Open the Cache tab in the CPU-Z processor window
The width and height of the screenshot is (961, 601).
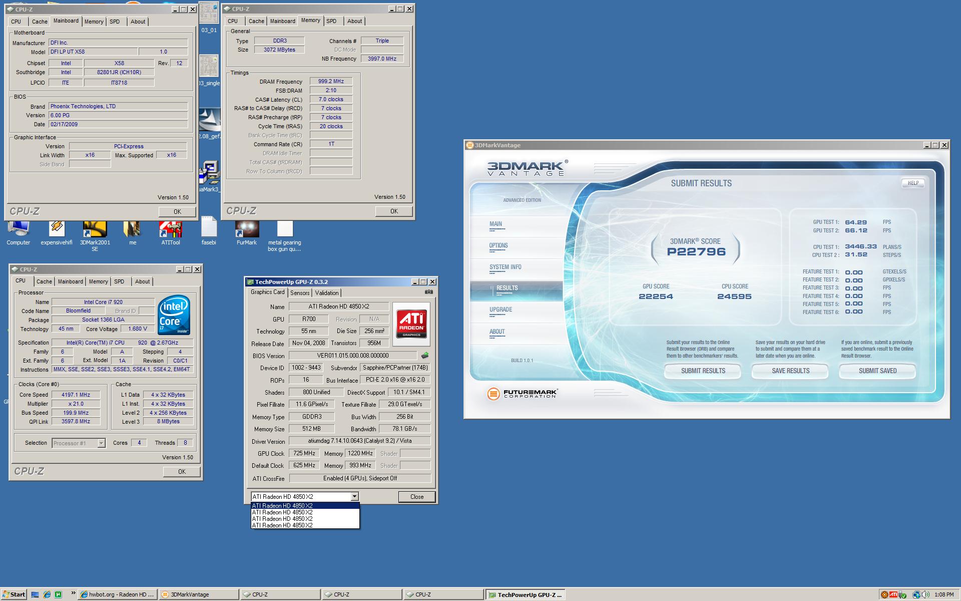click(x=44, y=281)
